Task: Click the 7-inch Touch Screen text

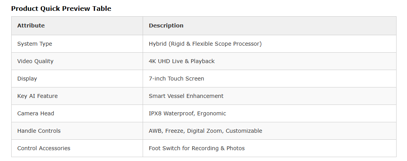Action: (x=176, y=79)
